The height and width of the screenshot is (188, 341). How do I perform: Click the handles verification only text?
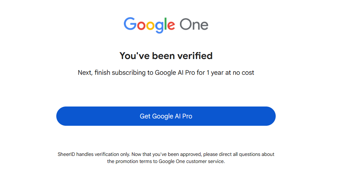(100, 154)
